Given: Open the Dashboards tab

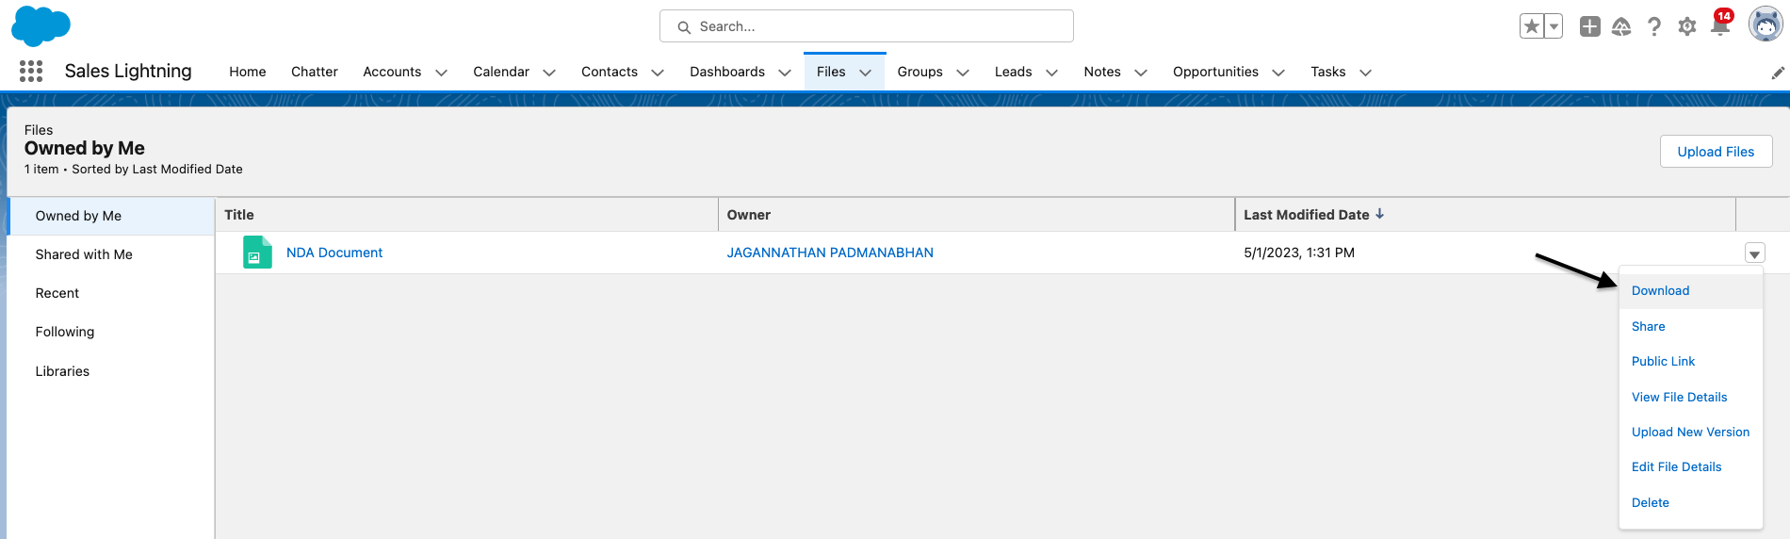Looking at the screenshot, I should point(727,72).
